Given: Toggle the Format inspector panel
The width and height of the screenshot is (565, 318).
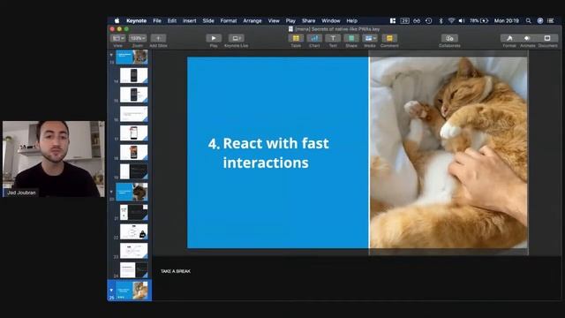Looking at the screenshot, I should (x=509, y=38).
